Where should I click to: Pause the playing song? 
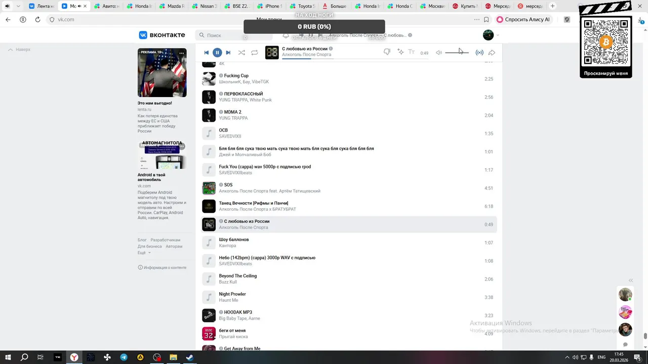coord(217,53)
